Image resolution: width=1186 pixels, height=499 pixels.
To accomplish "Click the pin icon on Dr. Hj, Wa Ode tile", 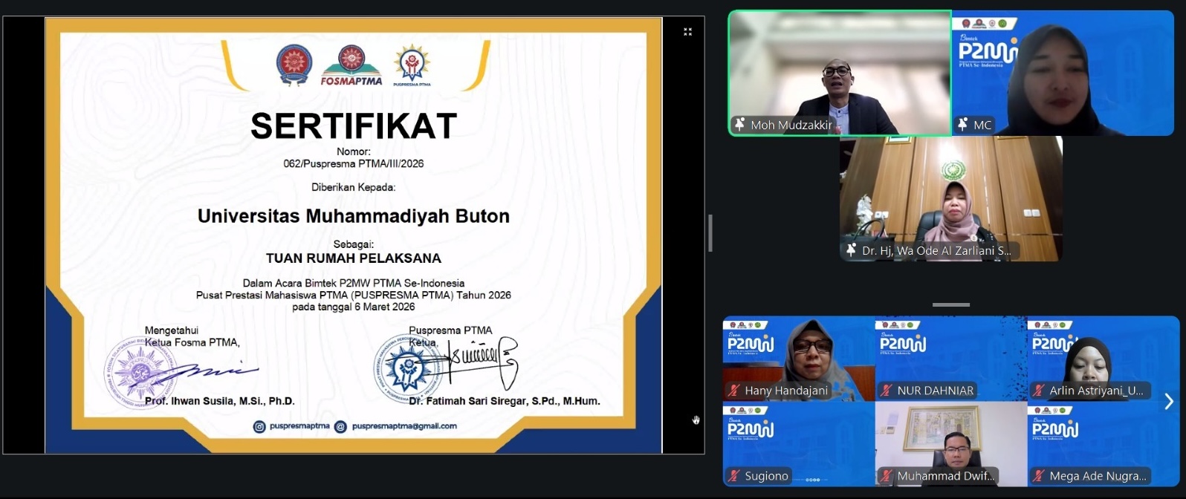I will (851, 250).
